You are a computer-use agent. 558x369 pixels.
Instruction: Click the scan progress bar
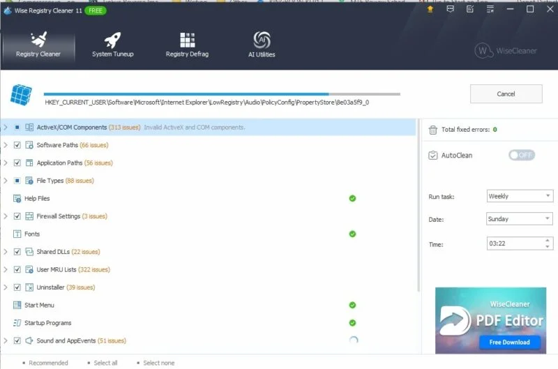[222, 94]
